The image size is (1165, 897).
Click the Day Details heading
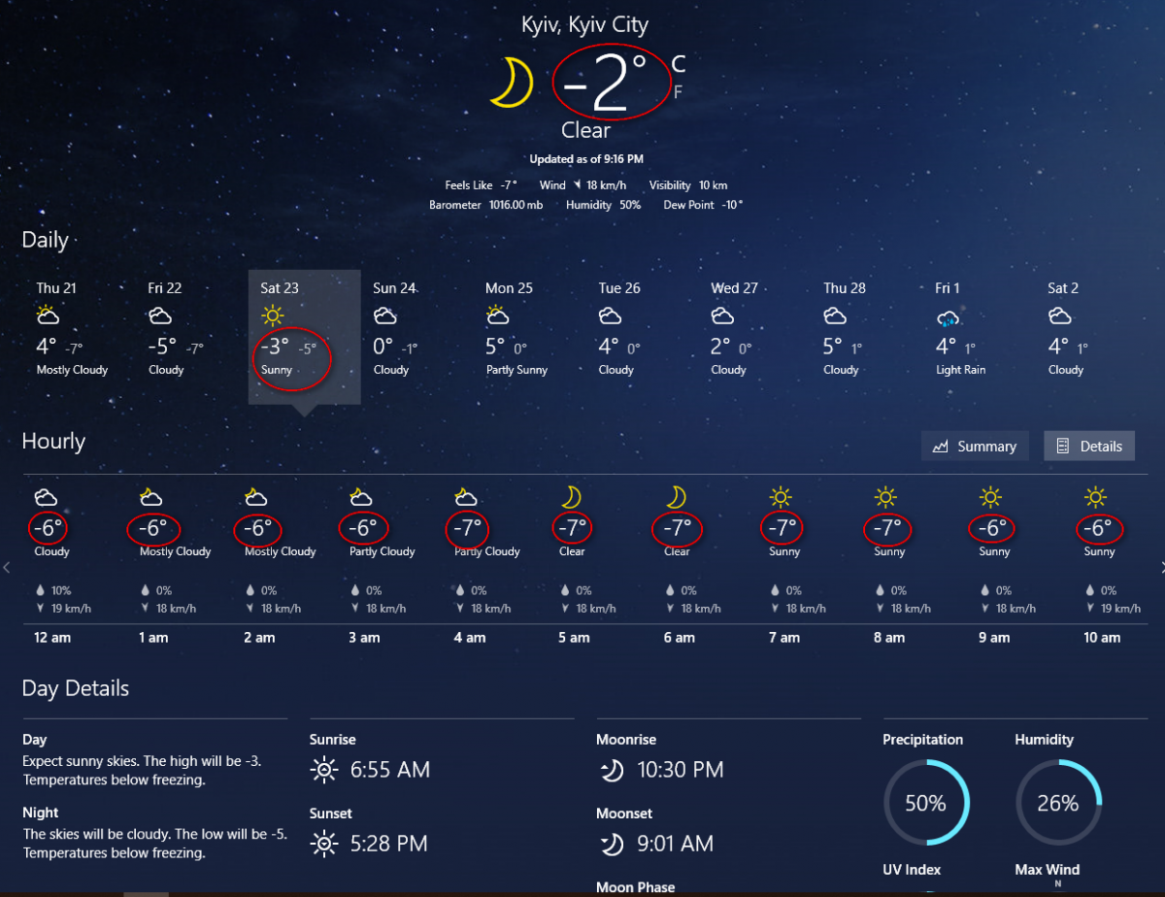coord(76,688)
